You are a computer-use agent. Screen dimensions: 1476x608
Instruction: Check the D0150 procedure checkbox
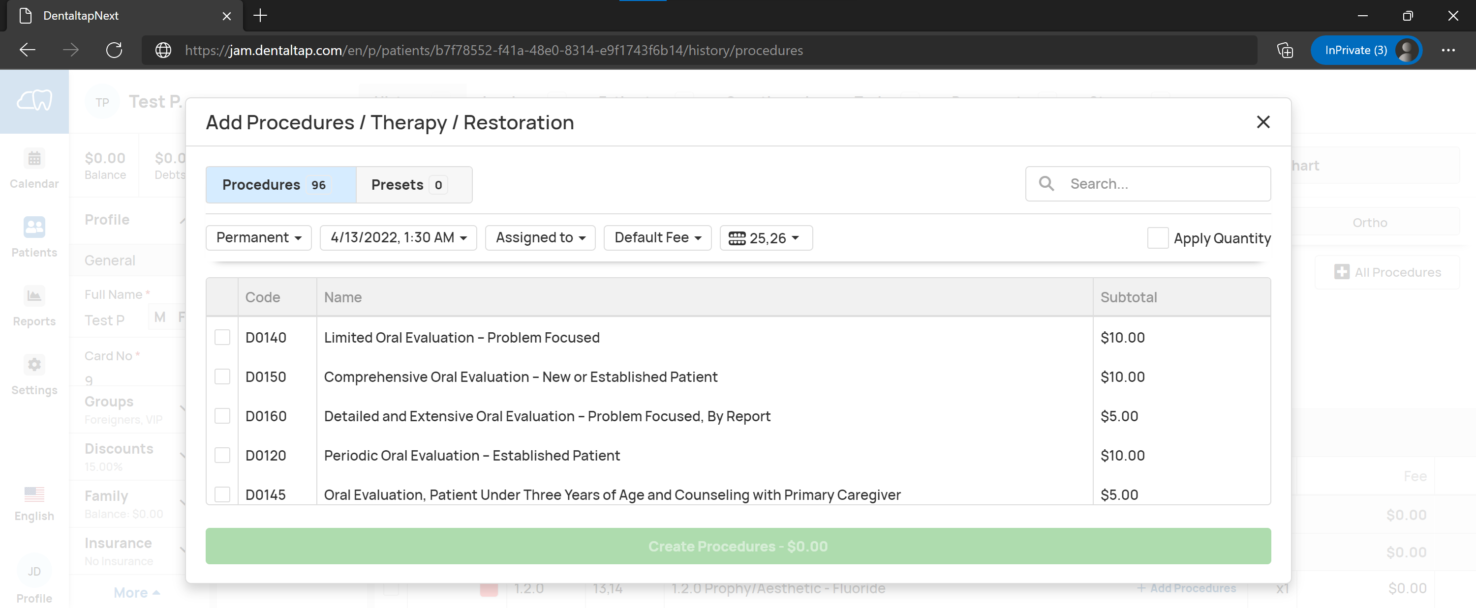tap(222, 376)
